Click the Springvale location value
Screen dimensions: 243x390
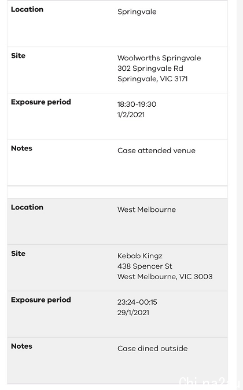click(x=137, y=12)
